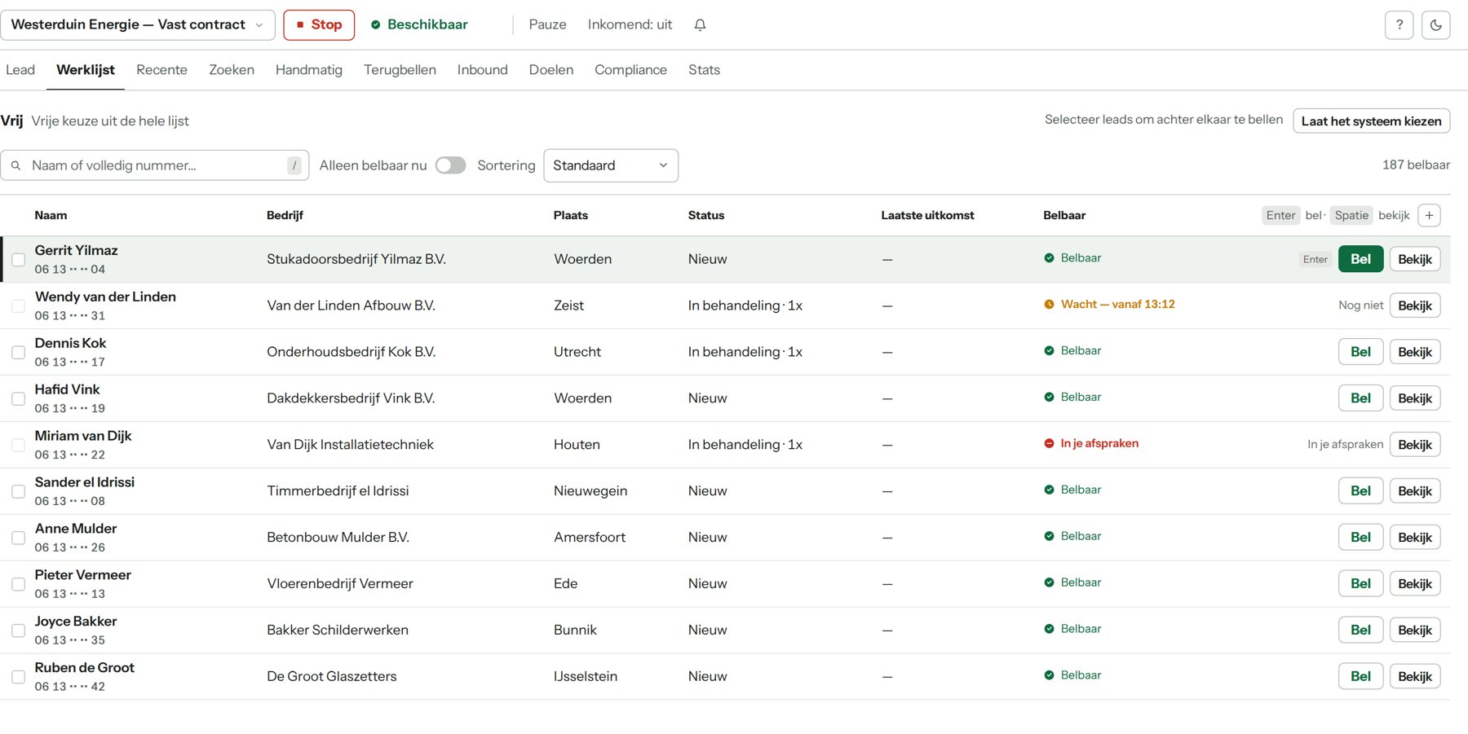Click red blocked icon for Miriam van Dijk
Screen dimensions: 1468x734
point(1049,444)
